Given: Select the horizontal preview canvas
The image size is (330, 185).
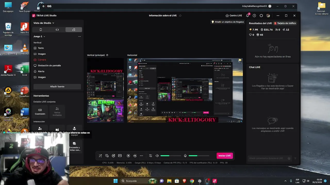Looking at the screenshot, I should 185,90.
